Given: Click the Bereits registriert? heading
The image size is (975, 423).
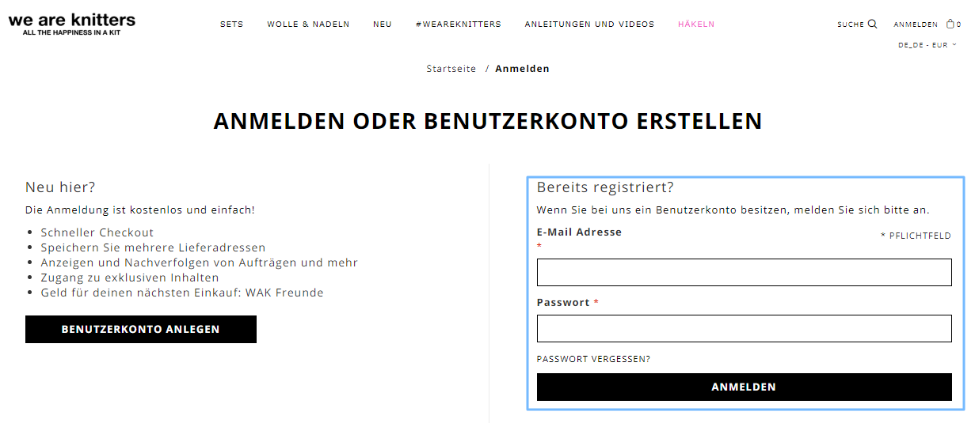Looking at the screenshot, I should point(605,187).
